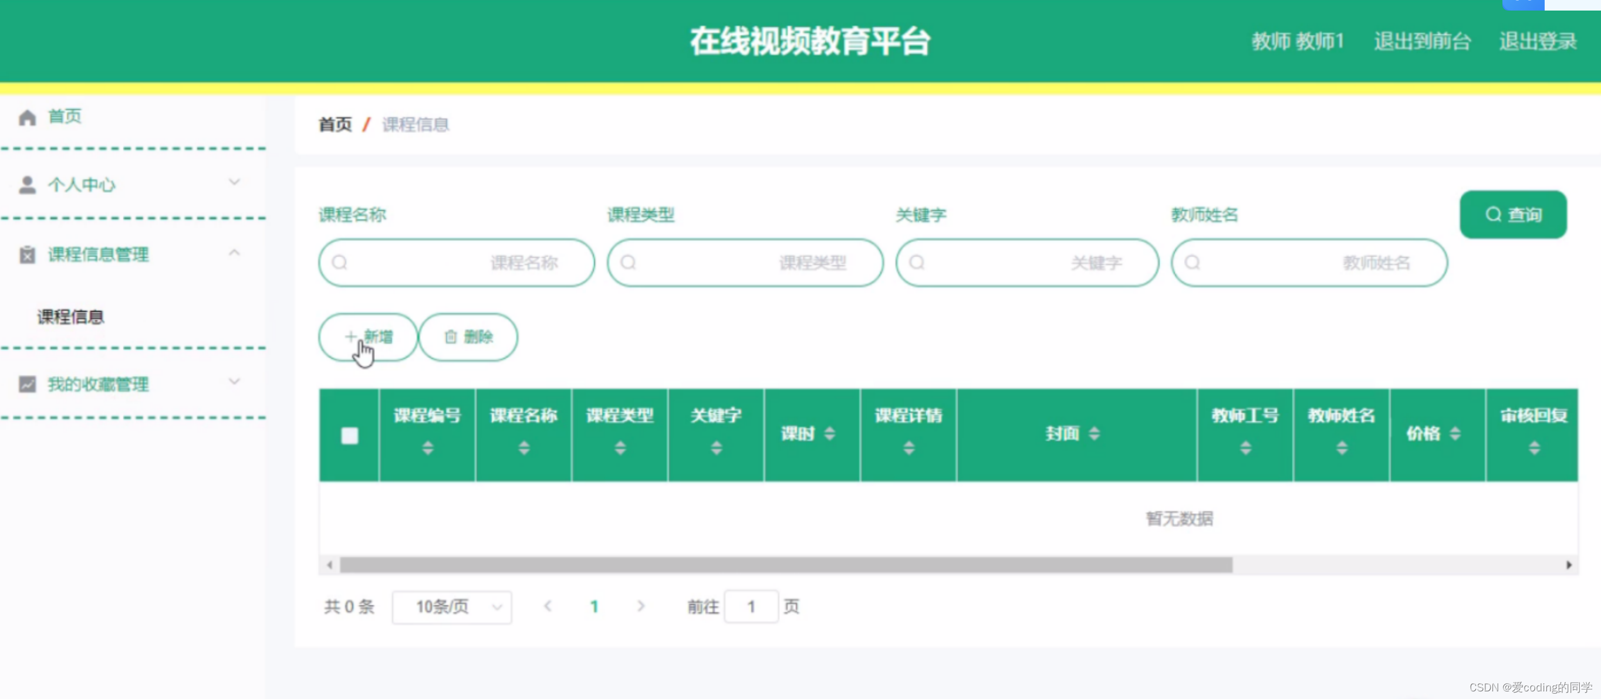Click 删除 delete button

click(x=468, y=337)
